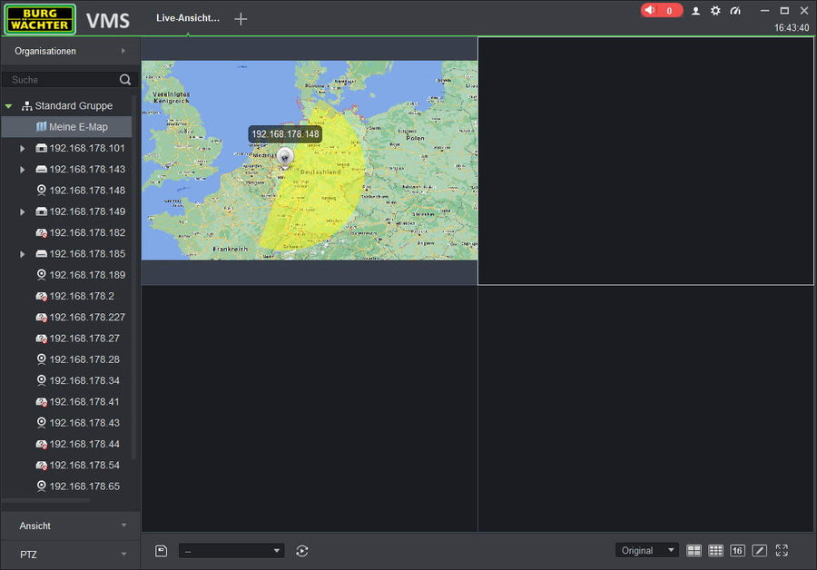The image size is (817, 570).
Task: Expand the PTZ panel
Action: (x=70, y=553)
